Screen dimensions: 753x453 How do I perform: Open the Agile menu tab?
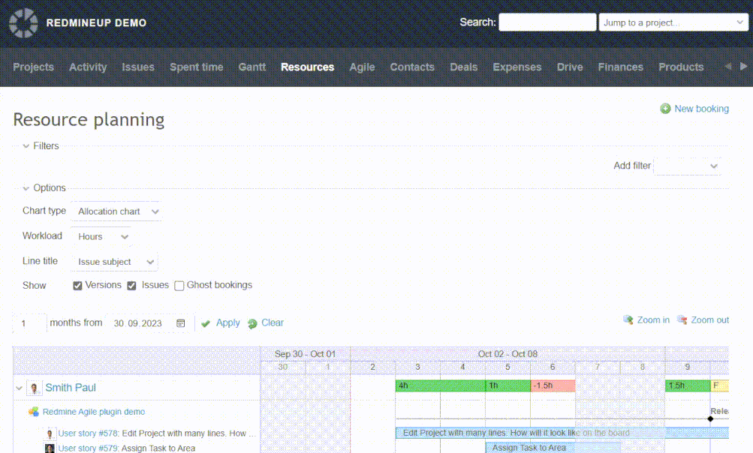362,67
